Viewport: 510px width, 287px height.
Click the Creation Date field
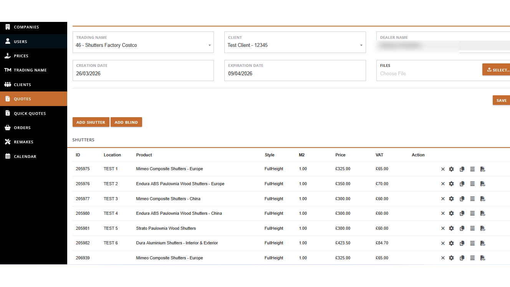(x=143, y=70)
